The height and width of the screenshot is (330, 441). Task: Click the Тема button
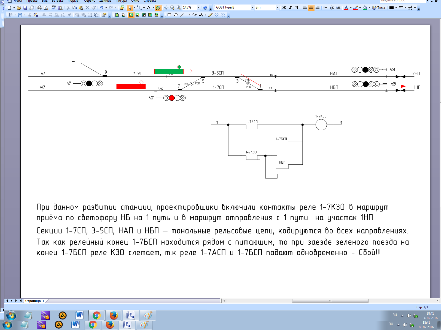[x=379, y=8]
